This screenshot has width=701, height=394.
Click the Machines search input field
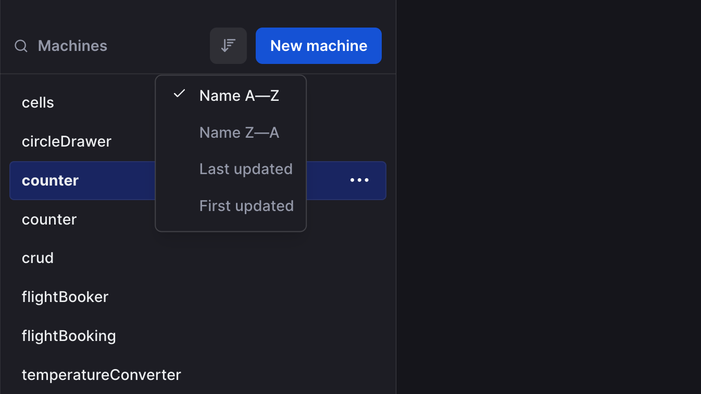(x=72, y=46)
